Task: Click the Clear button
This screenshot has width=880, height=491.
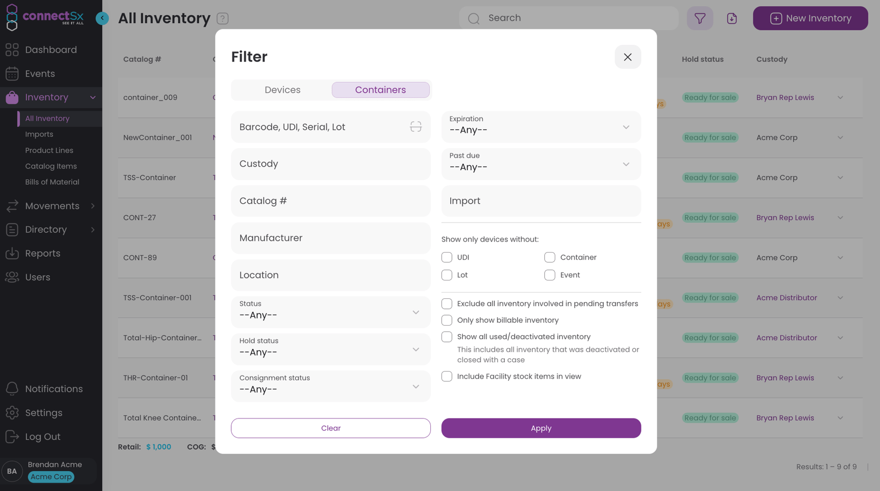Action: coord(330,428)
